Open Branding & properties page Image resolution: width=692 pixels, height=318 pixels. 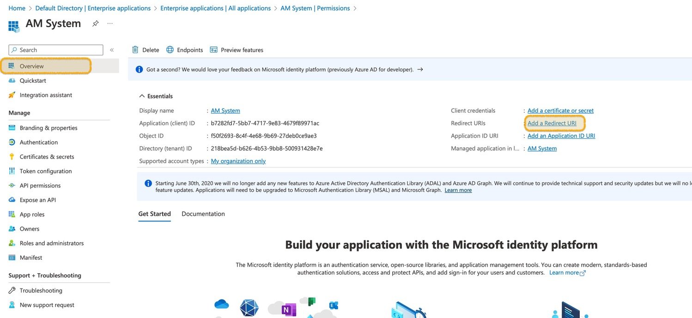click(49, 128)
